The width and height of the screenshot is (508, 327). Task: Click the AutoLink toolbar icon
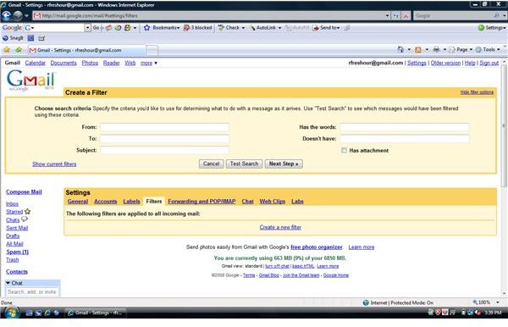[x=252, y=28]
